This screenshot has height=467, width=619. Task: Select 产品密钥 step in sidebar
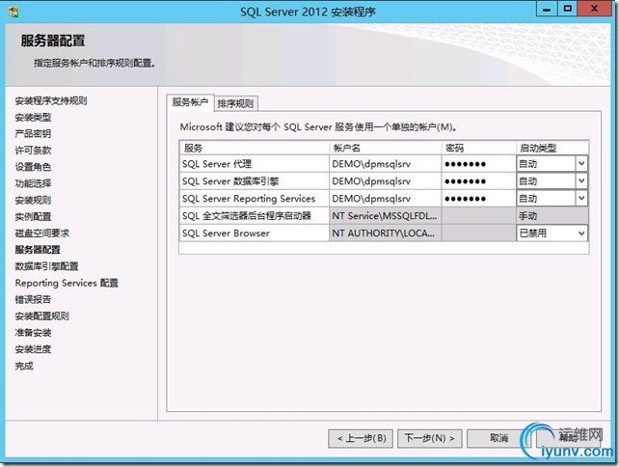(33, 134)
